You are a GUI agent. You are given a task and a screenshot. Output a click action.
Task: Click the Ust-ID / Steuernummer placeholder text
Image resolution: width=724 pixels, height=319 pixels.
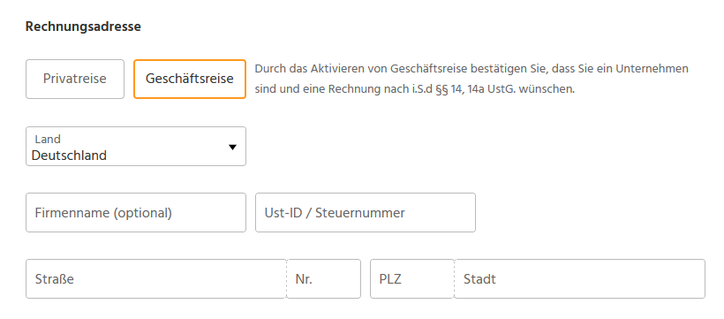(335, 213)
